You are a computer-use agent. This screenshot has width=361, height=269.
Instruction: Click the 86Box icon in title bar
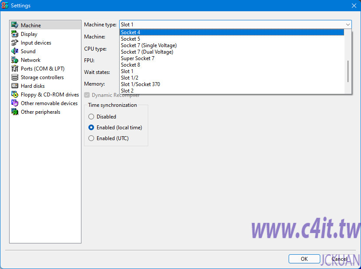coord(5,5)
